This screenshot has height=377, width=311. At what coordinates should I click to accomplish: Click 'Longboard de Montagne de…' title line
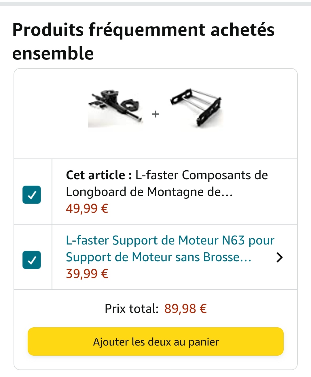(149, 192)
